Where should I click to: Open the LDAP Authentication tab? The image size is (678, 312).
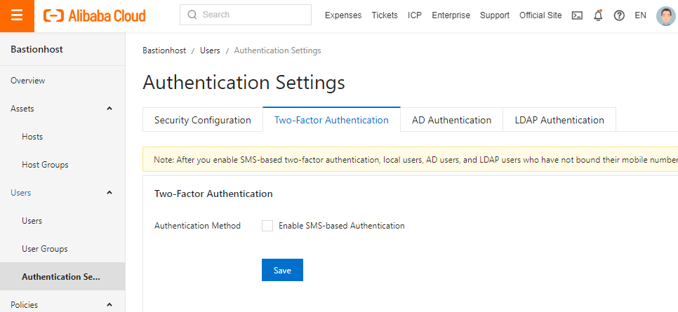tap(559, 120)
